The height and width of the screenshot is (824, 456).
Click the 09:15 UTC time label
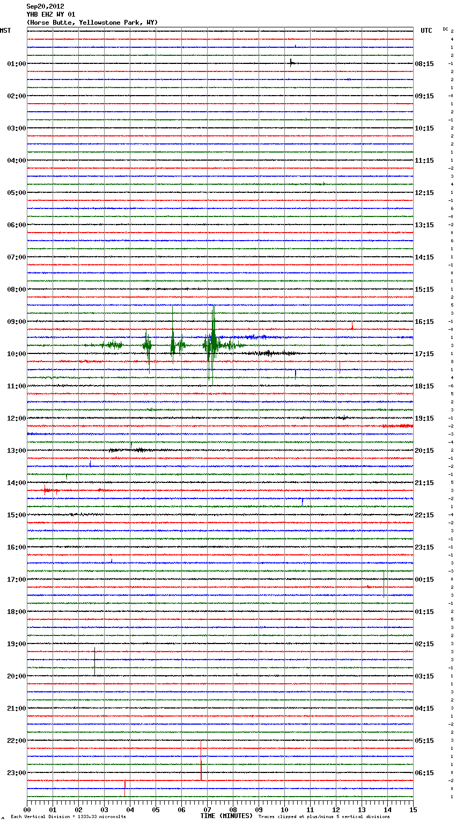tap(424, 96)
